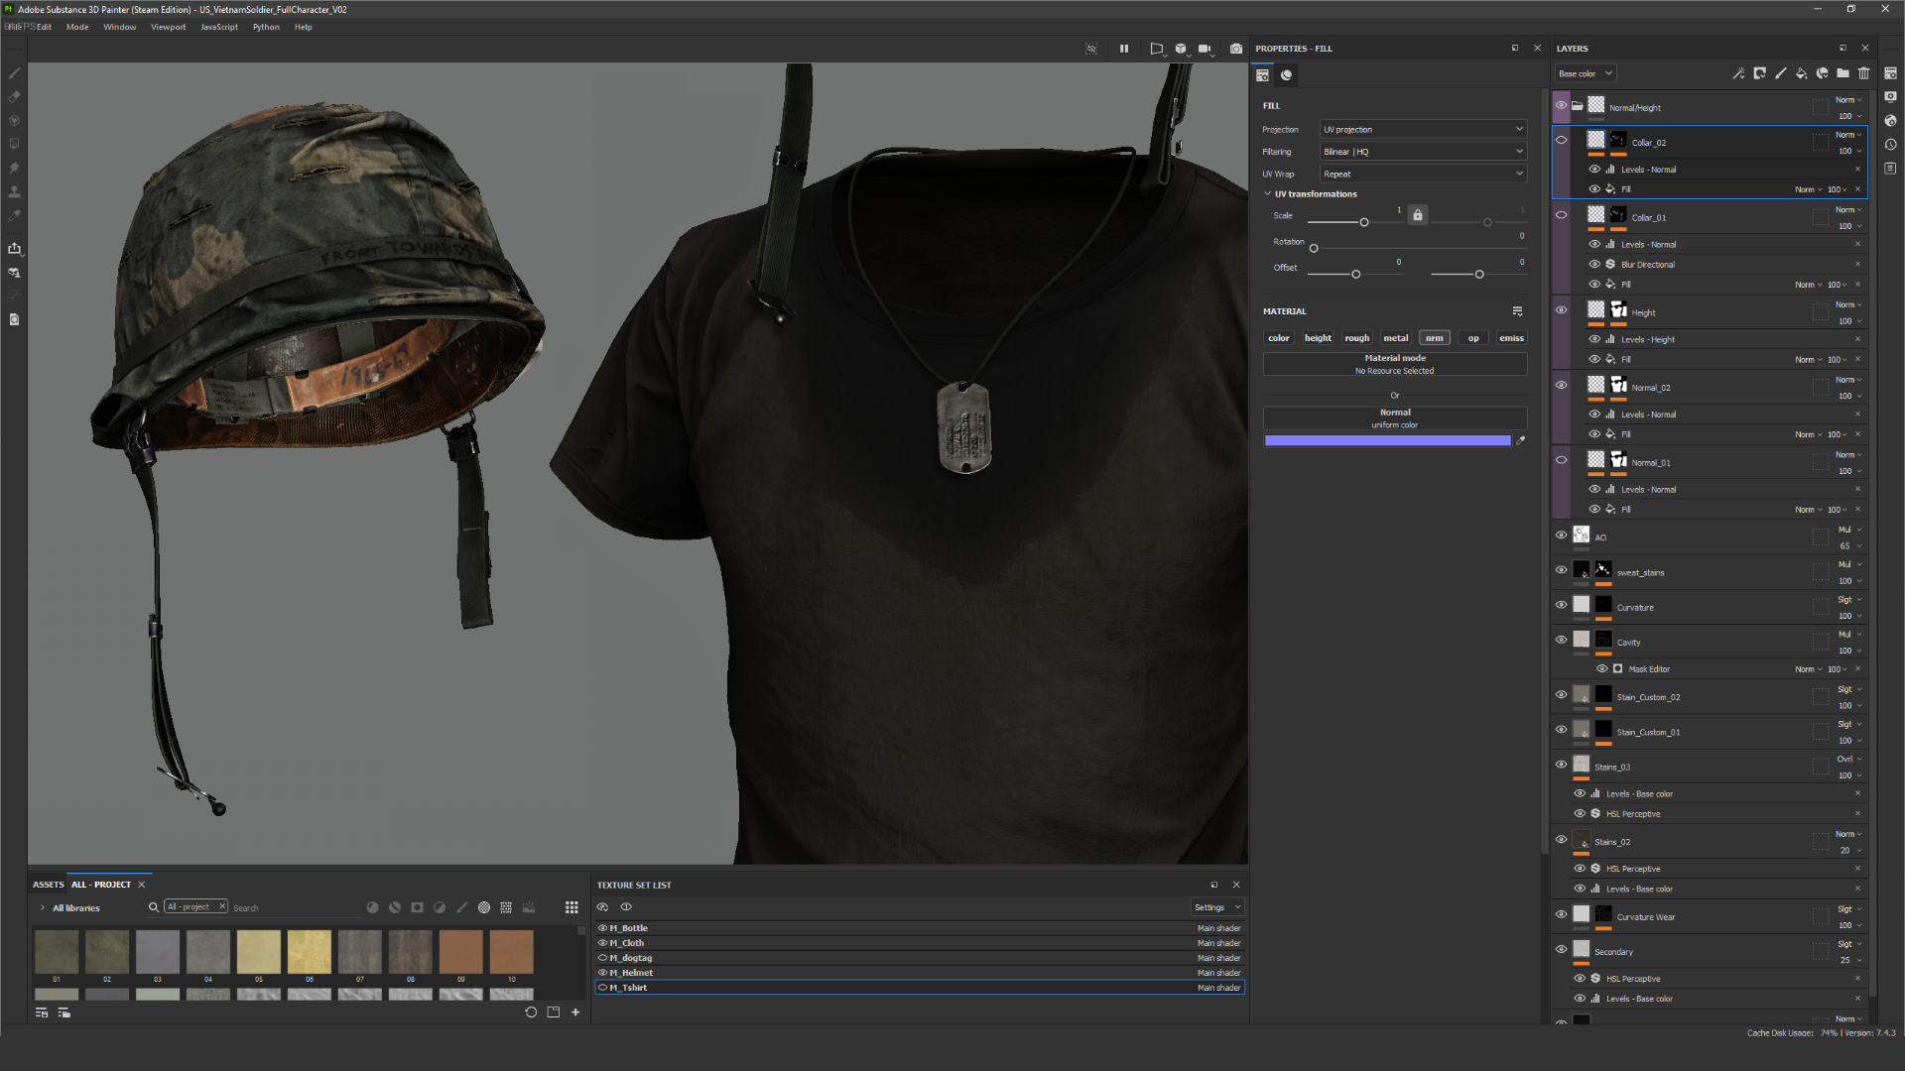Toggle visibility of the AO layer
The height and width of the screenshot is (1071, 1905).
pyautogui.click(x=1561, y=535)
